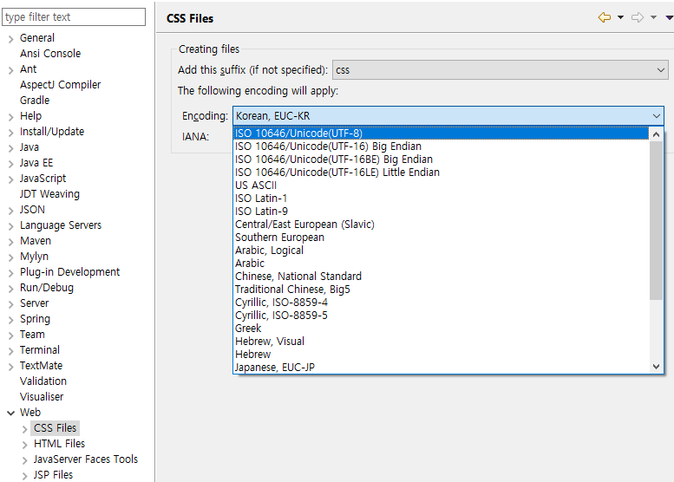Expand the Plug-in Development node

tap(10, 273)
